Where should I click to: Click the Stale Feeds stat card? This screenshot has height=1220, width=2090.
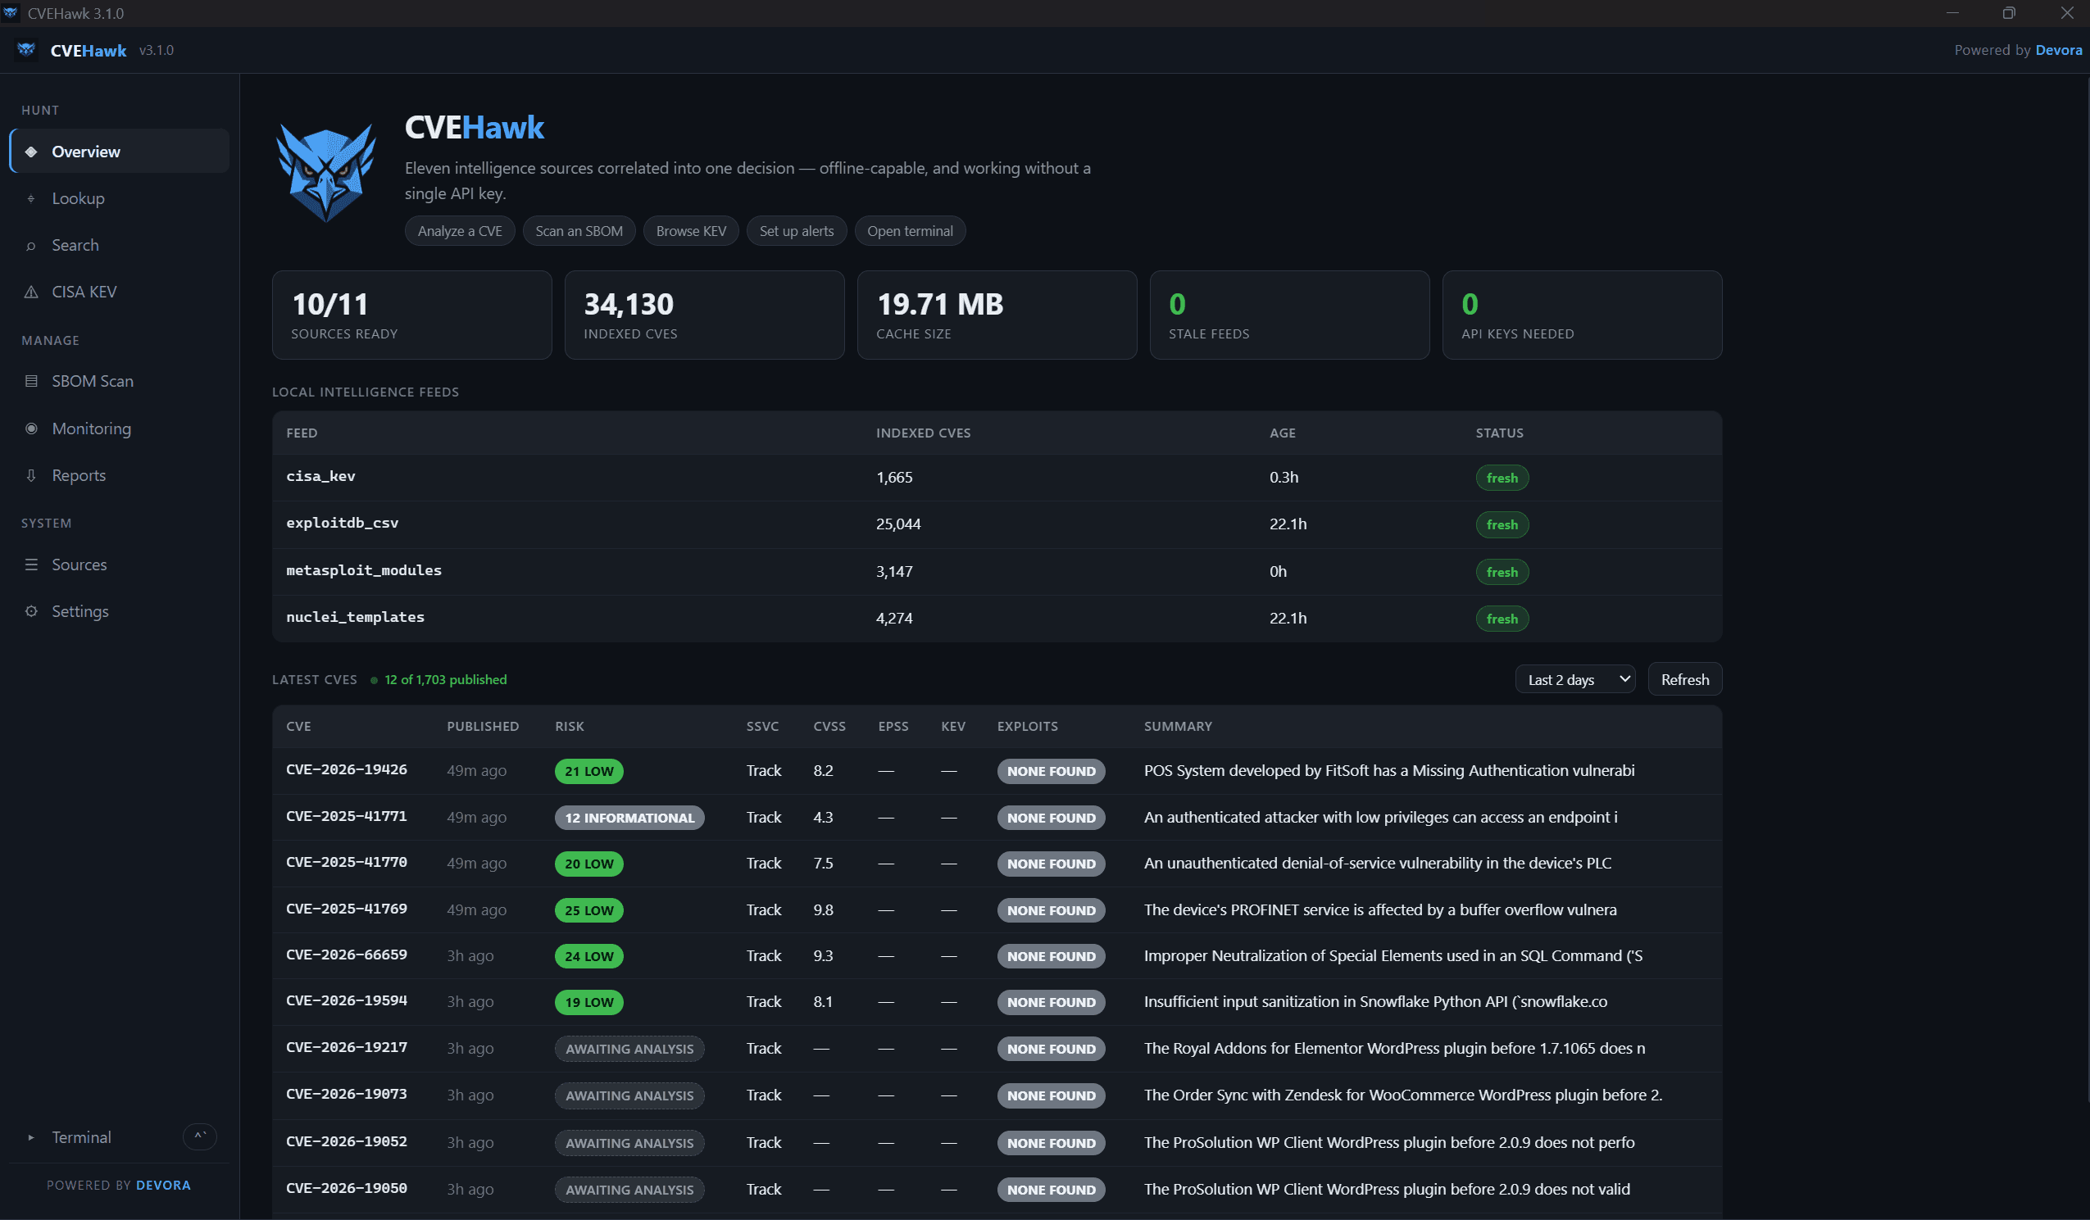coord(1290,315)
